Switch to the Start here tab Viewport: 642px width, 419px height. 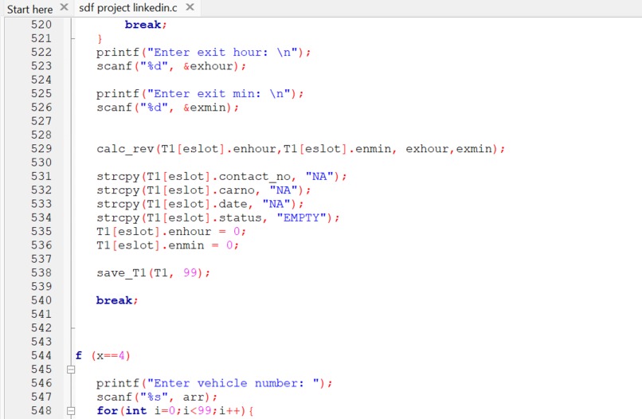[x=30, y=9]
